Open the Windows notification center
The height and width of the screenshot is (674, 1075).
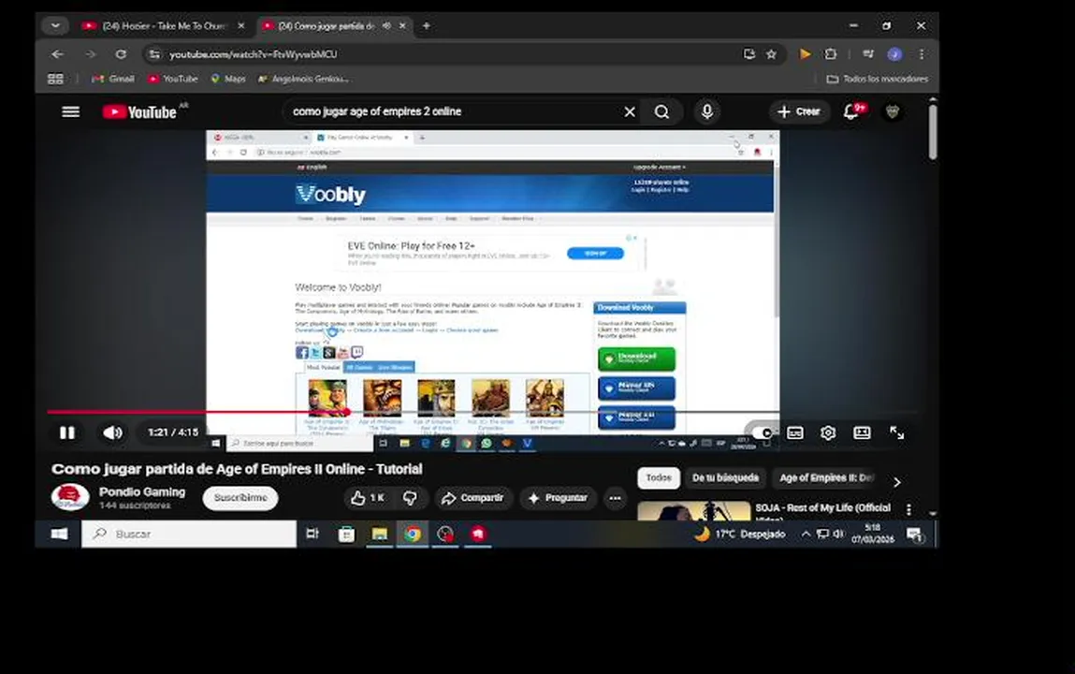point(914,535)
